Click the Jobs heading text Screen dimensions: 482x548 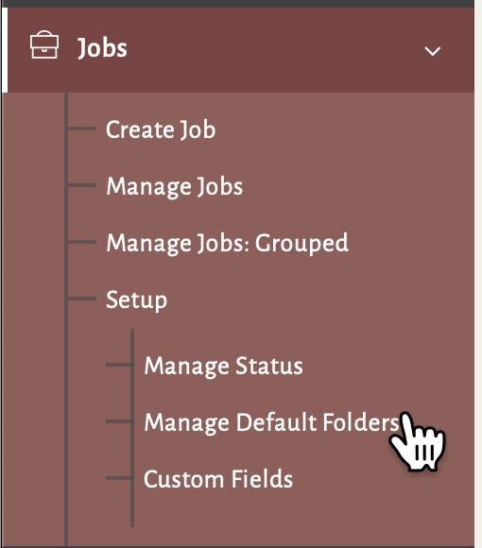(x=102, y=48)
